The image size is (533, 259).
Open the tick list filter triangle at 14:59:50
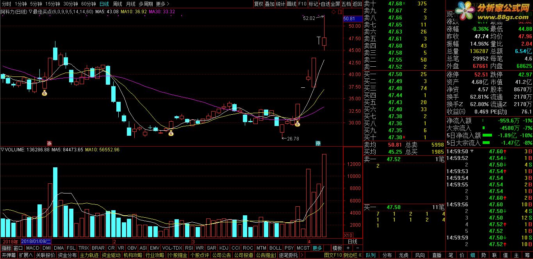(x=472, y=151)
